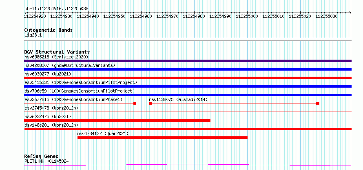
Task: Open variant label nsv4208207 (gnomADStructuralVariants)
Action: pos(70,65)
